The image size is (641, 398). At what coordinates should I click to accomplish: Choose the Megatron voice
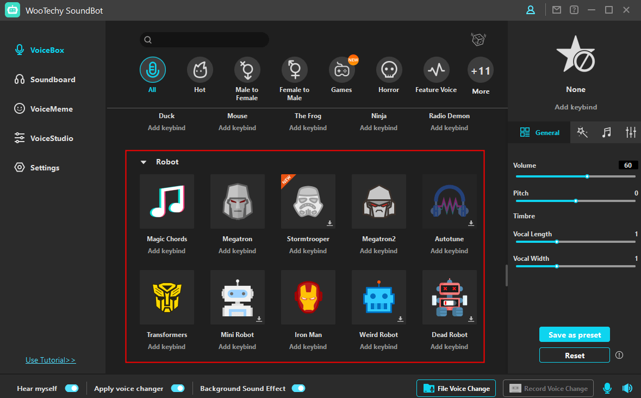coord(238,201)
